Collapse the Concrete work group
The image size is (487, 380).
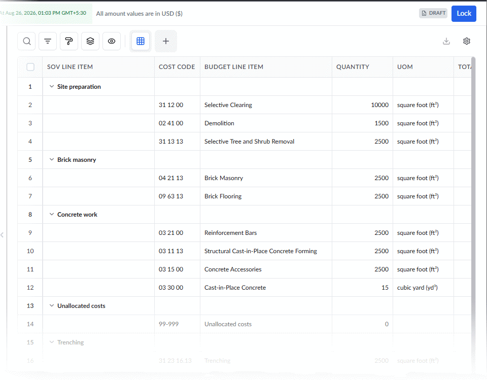click(x=52, y=214)
